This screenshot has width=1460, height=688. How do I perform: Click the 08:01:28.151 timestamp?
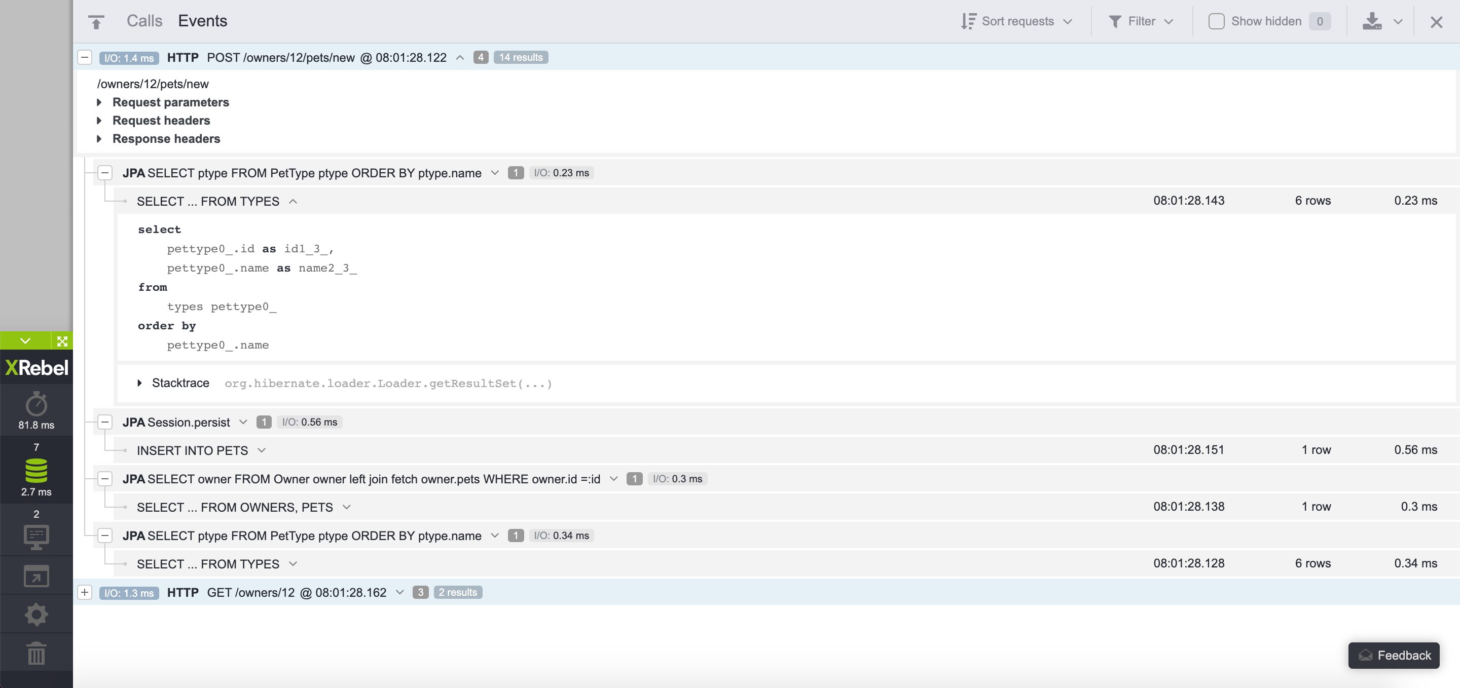1188,449
